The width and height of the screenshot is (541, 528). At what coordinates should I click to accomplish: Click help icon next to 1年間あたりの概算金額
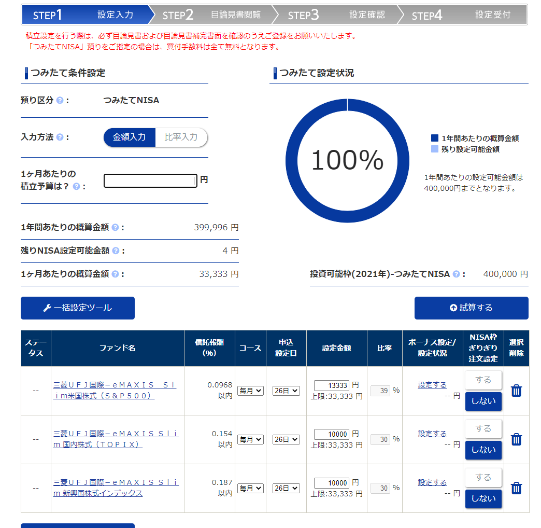pyautogui.click(x=115, y=228)
